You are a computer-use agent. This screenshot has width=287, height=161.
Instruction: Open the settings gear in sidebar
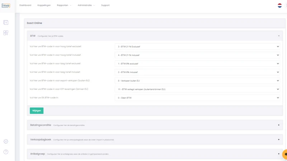coord(6,141)
